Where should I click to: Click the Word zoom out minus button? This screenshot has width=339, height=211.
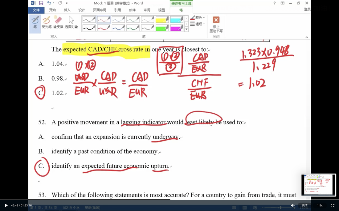[x=263, y=208]
